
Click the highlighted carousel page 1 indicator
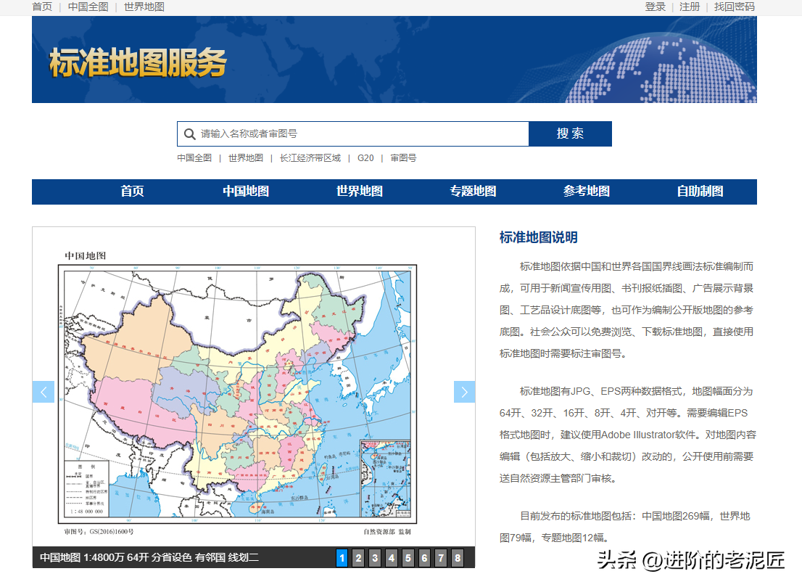tap(342, 559)
